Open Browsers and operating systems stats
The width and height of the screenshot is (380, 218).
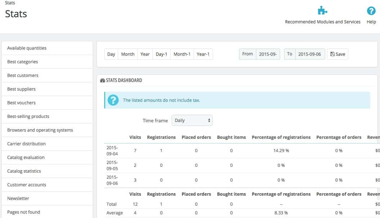(x=40, y=130)
